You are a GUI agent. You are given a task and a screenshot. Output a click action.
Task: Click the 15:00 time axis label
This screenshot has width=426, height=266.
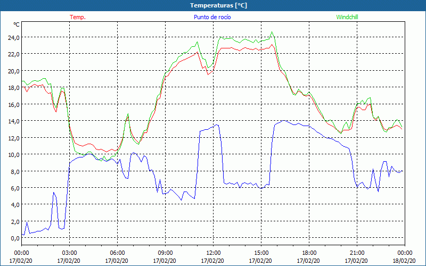click(x=261, y=253)
